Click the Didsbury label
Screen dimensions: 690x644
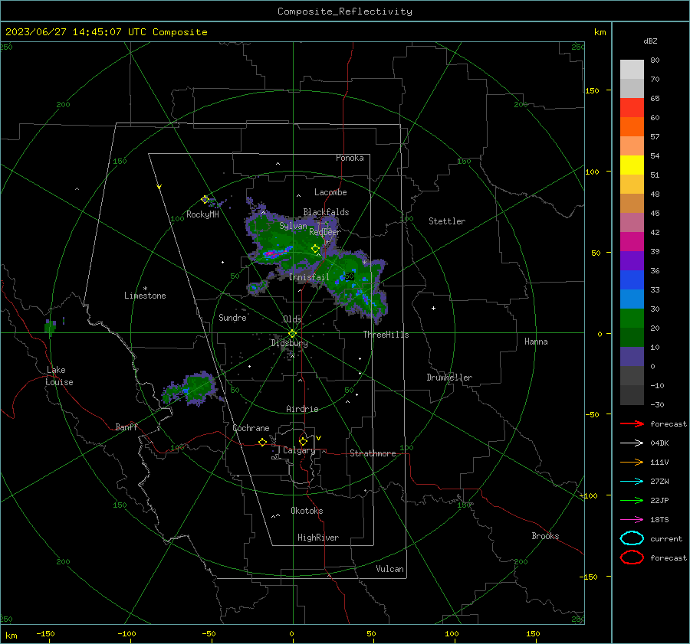(289, 343)
